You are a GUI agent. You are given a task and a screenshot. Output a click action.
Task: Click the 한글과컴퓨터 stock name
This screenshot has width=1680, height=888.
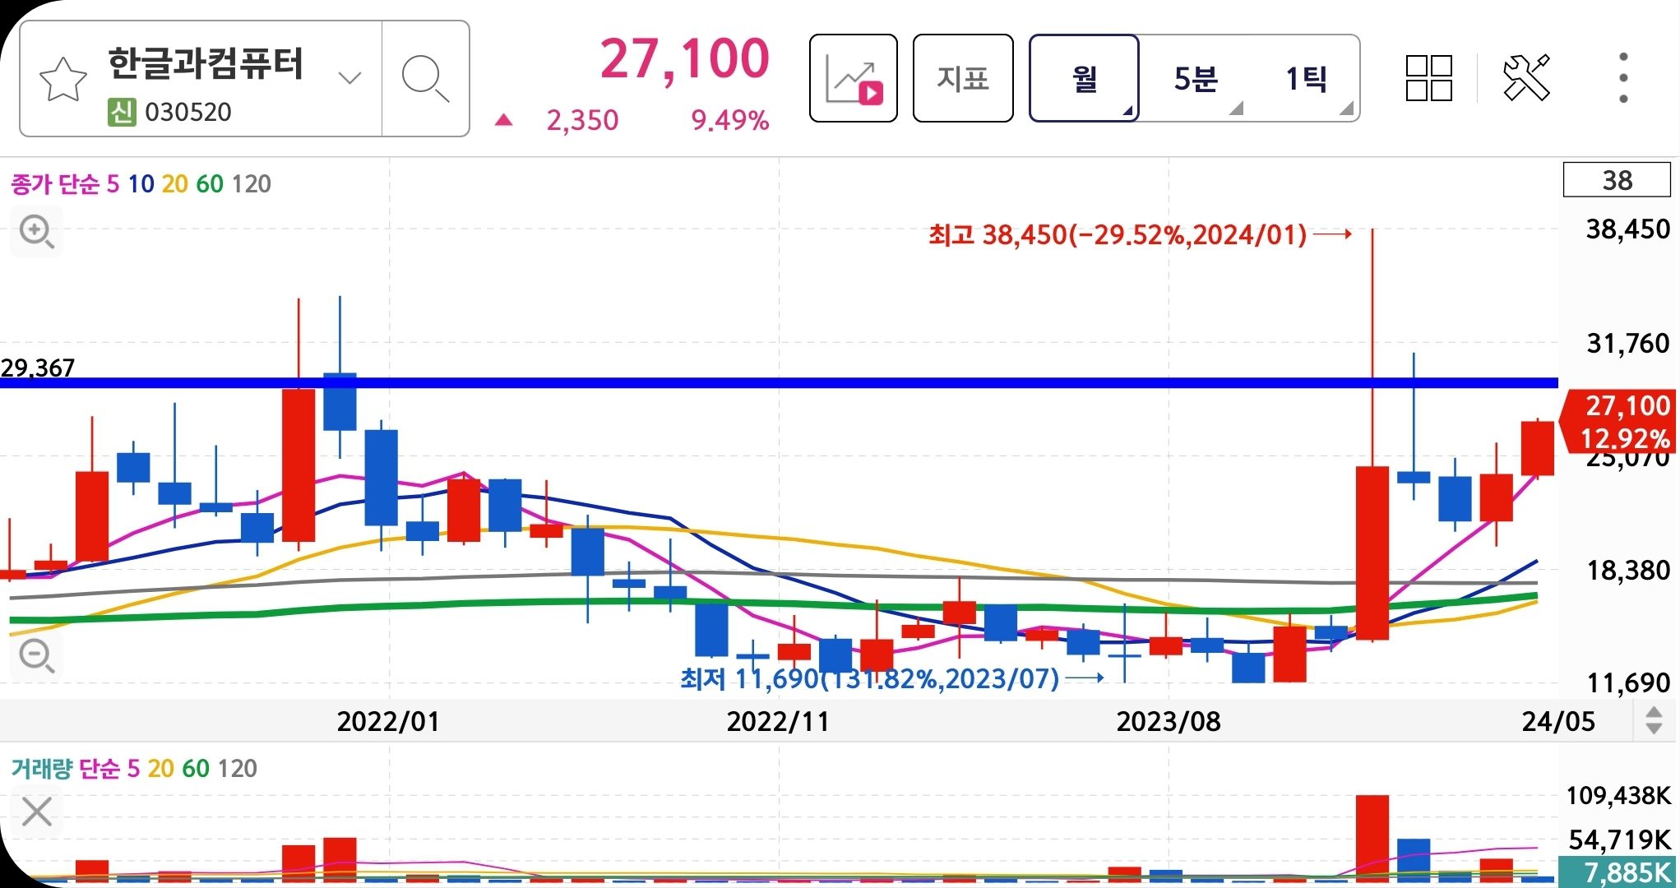pyautogui.click(x=206, y=63)
